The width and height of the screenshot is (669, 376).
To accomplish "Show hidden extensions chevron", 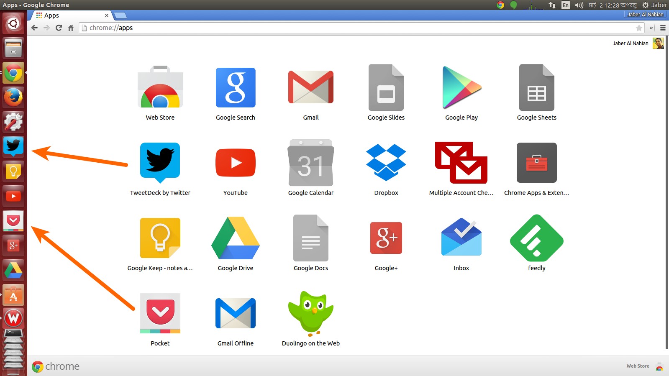I will click(x=651, y=28).
